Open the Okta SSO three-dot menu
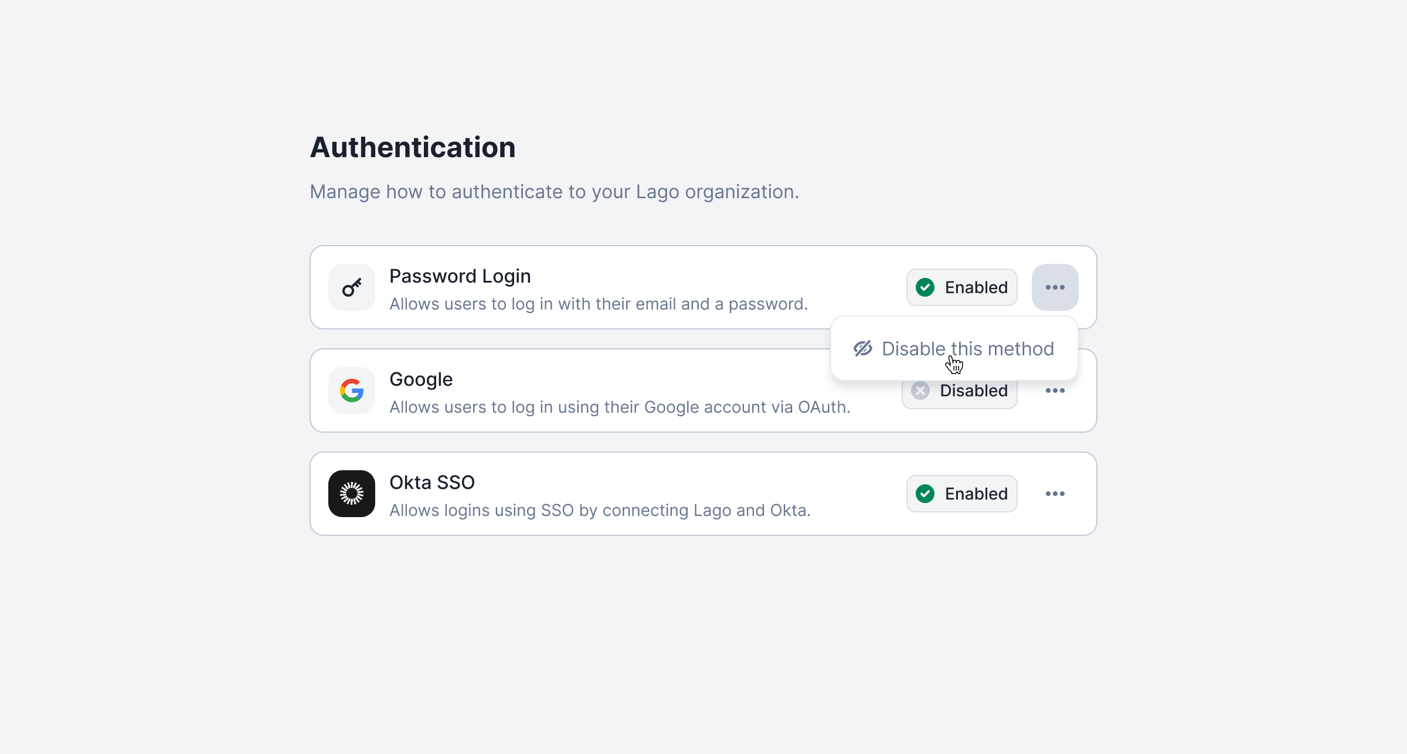The width and height of the screenshot is (1407, 754). coord(1055,494)
